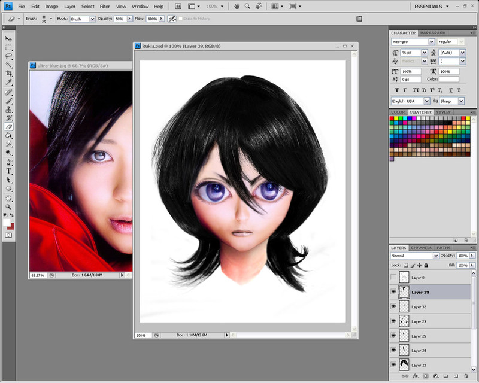The height and width of the screenshot is (383, 479).
Task: Select the Move tool
Action: pyautogui.click(x=8, y=39)
